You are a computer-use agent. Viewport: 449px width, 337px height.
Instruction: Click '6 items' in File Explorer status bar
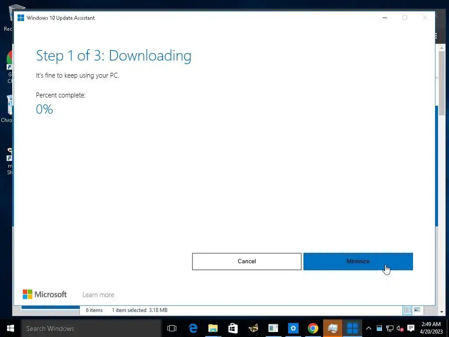[94, 310]
